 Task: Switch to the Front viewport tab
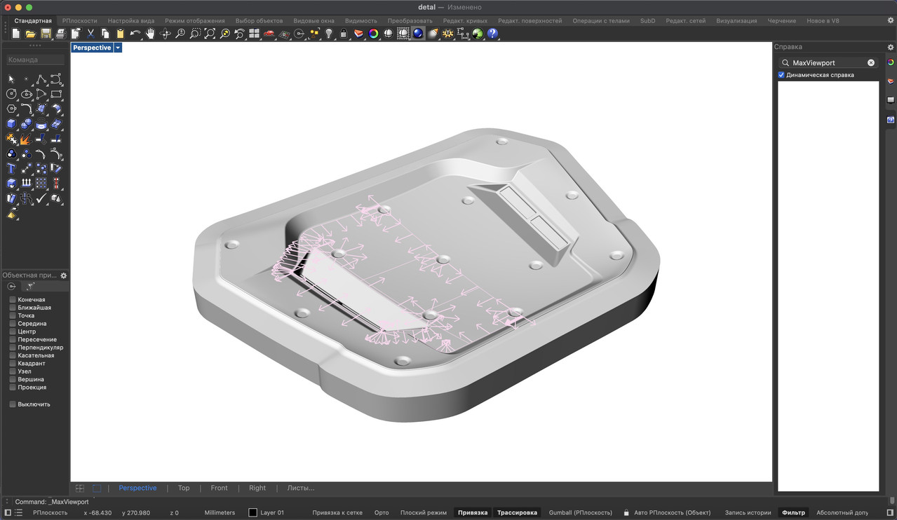click(x=220, y=488)
